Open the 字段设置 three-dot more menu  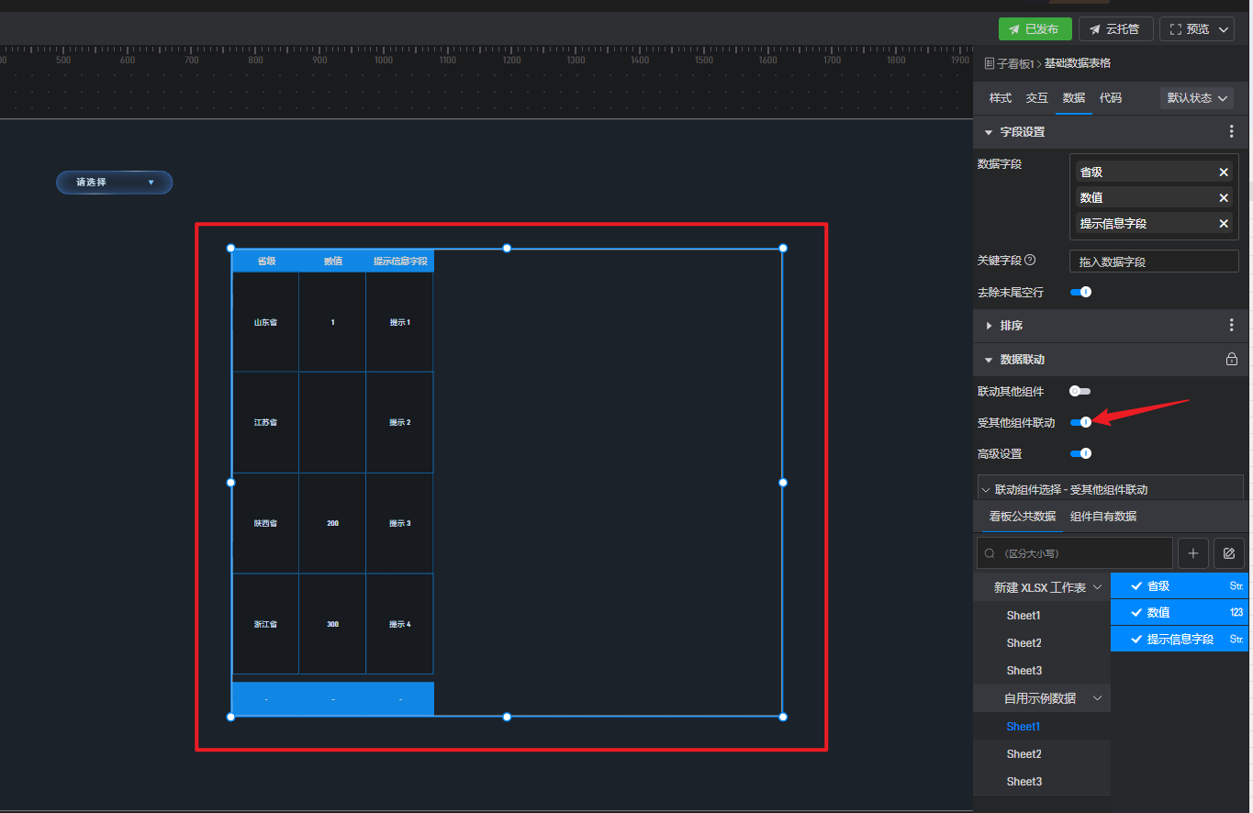point(1232,132)
